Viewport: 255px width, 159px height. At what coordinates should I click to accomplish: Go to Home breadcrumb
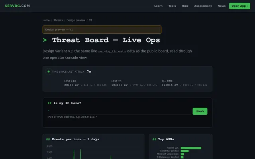(46, 20)
